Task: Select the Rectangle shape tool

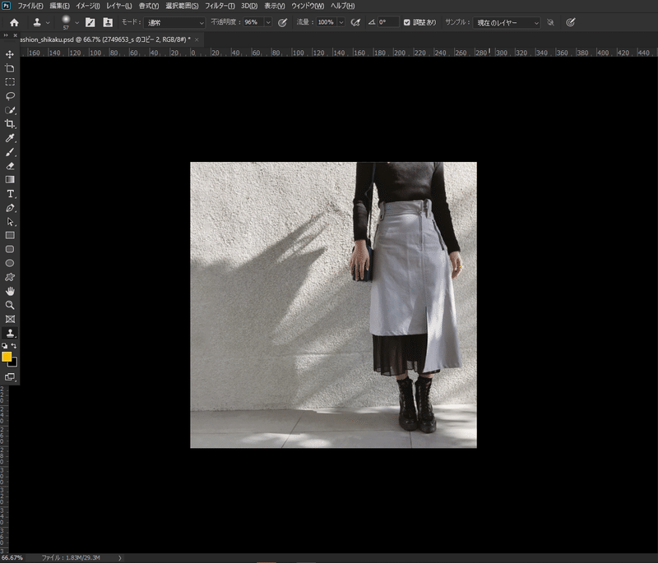Action: tap(10, 235)
